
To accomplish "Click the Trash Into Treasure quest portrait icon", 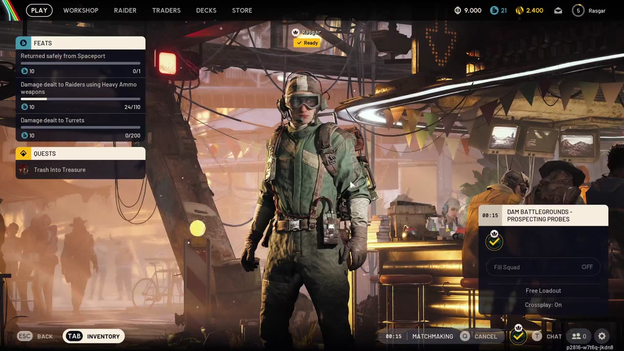I will pyautogui.click(x=23, y=170).
